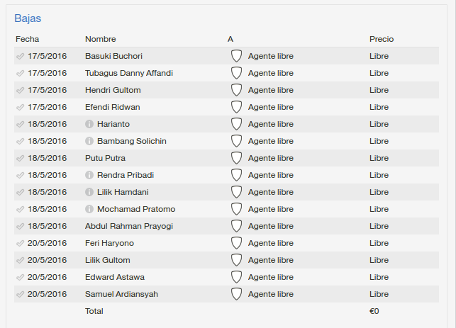Click the info icon next to Lilik Hamdani
The image size is (456, 328).
tap(89, 192)
